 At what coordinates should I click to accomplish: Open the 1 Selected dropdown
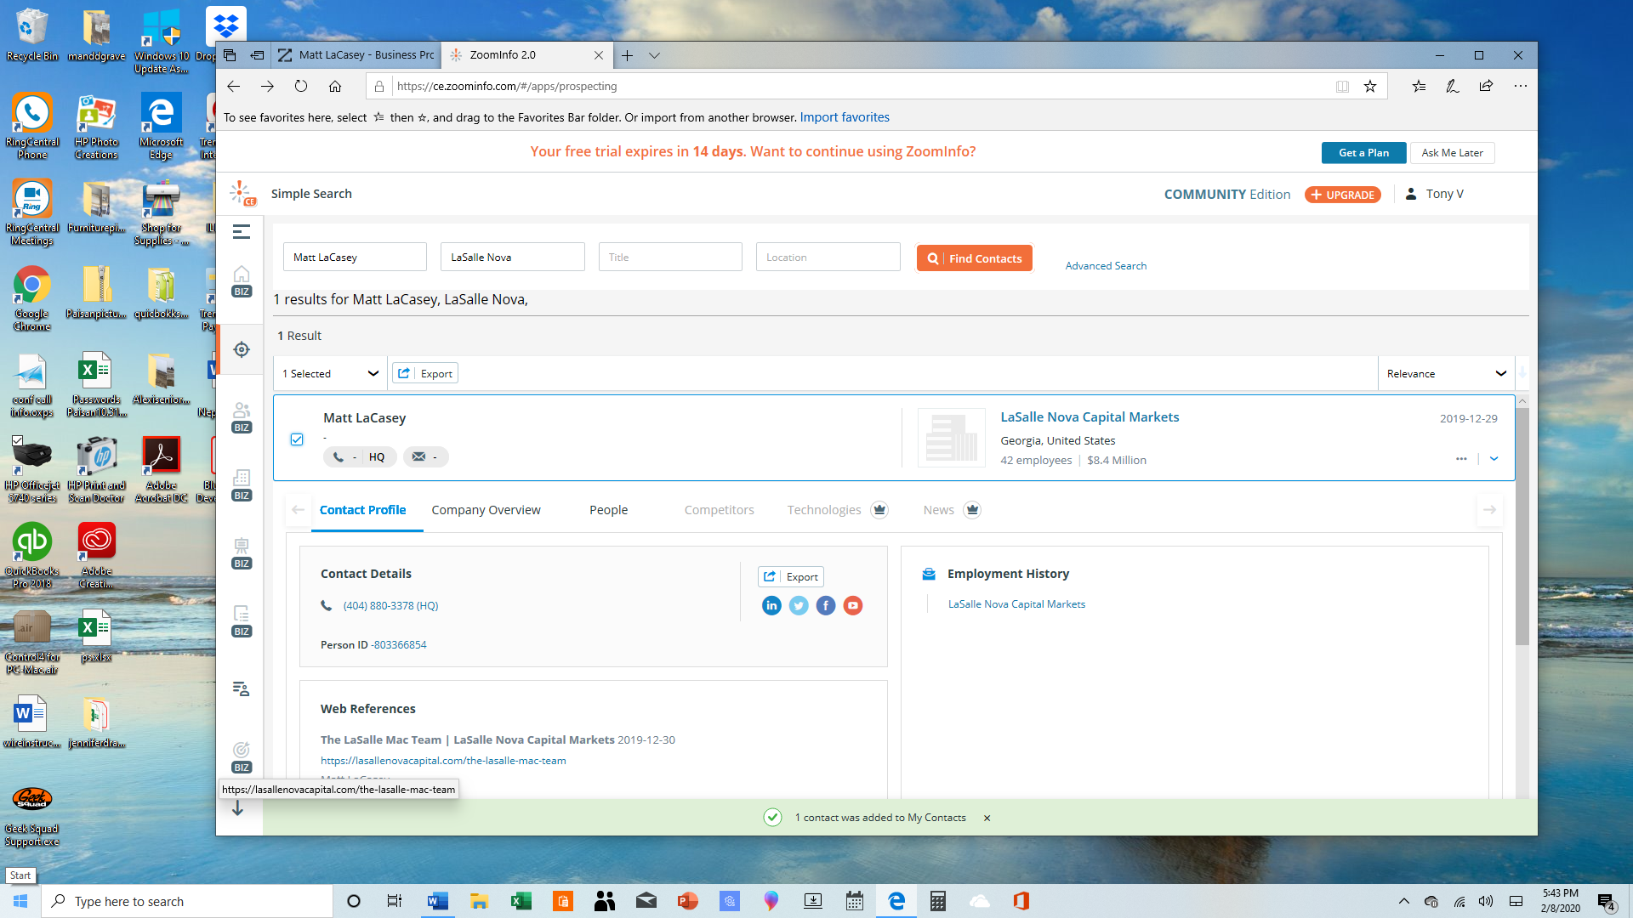tap(330, 374)
